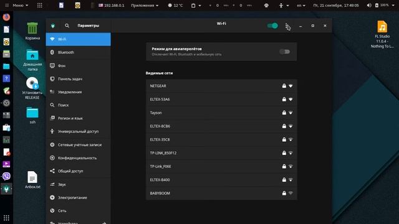
Task: Open FL Studio file on desktop
Action: coord(382,35)
